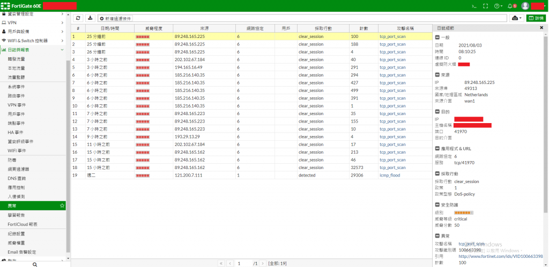
Task: Search the menu with magnifier icon
Action: tap(35, 264)
